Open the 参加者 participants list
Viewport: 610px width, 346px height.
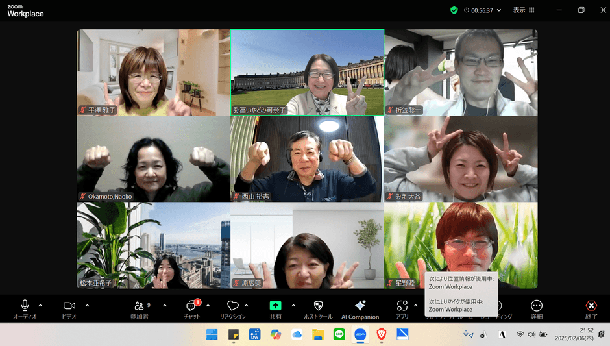[x=139, y=306]
